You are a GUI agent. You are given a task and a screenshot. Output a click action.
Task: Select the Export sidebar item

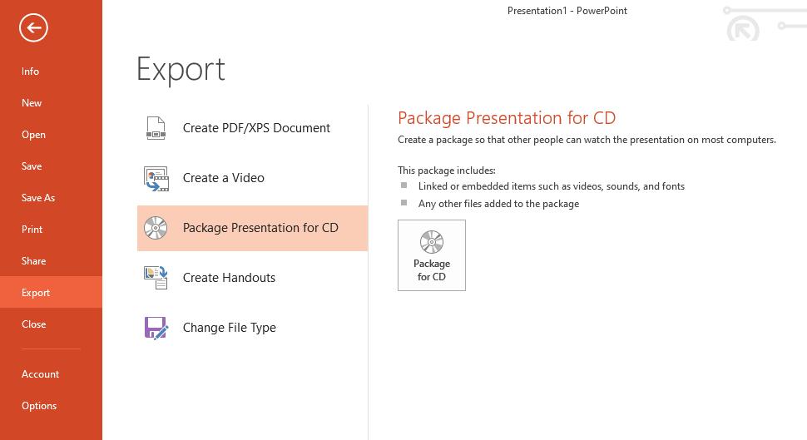(51, 292)
